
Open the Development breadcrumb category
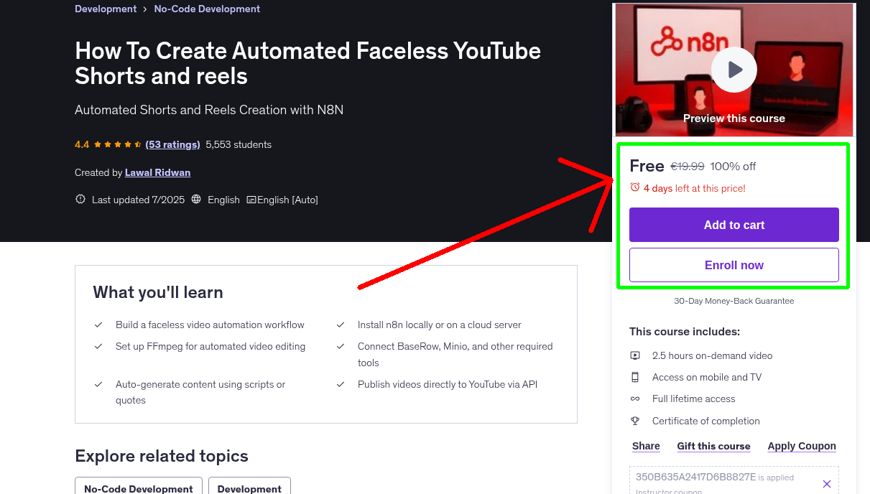tap(106, 9)
